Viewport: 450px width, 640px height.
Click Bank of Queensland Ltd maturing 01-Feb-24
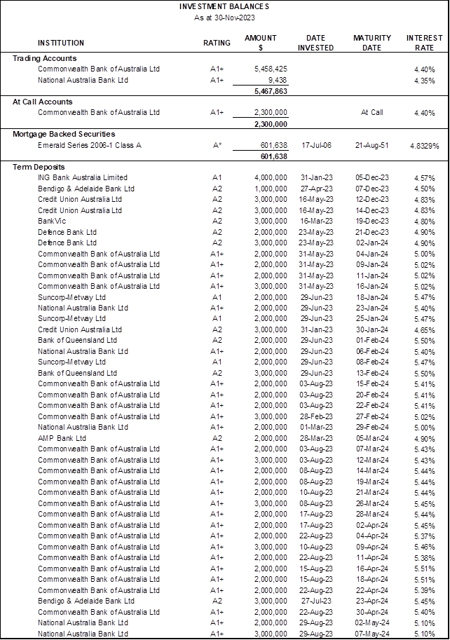click(x=77, y=340)
